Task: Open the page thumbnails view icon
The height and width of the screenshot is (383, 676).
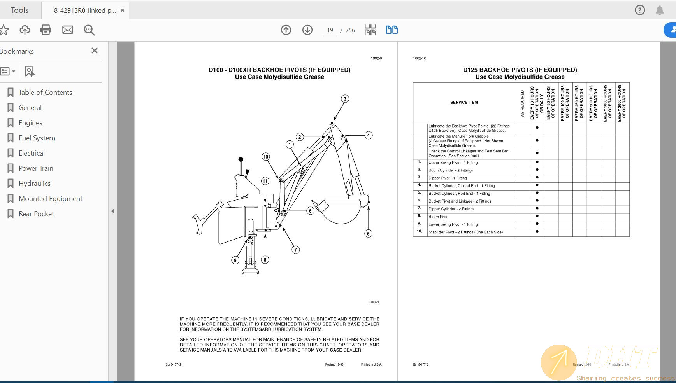Action: (x=370, y=30)
